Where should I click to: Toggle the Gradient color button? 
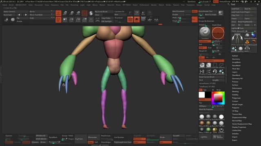tap(205, 100)
